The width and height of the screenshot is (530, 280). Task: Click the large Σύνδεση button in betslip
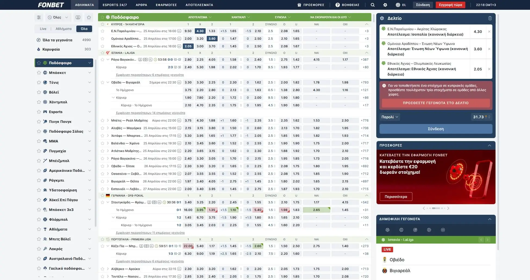(x=436, y=129)
